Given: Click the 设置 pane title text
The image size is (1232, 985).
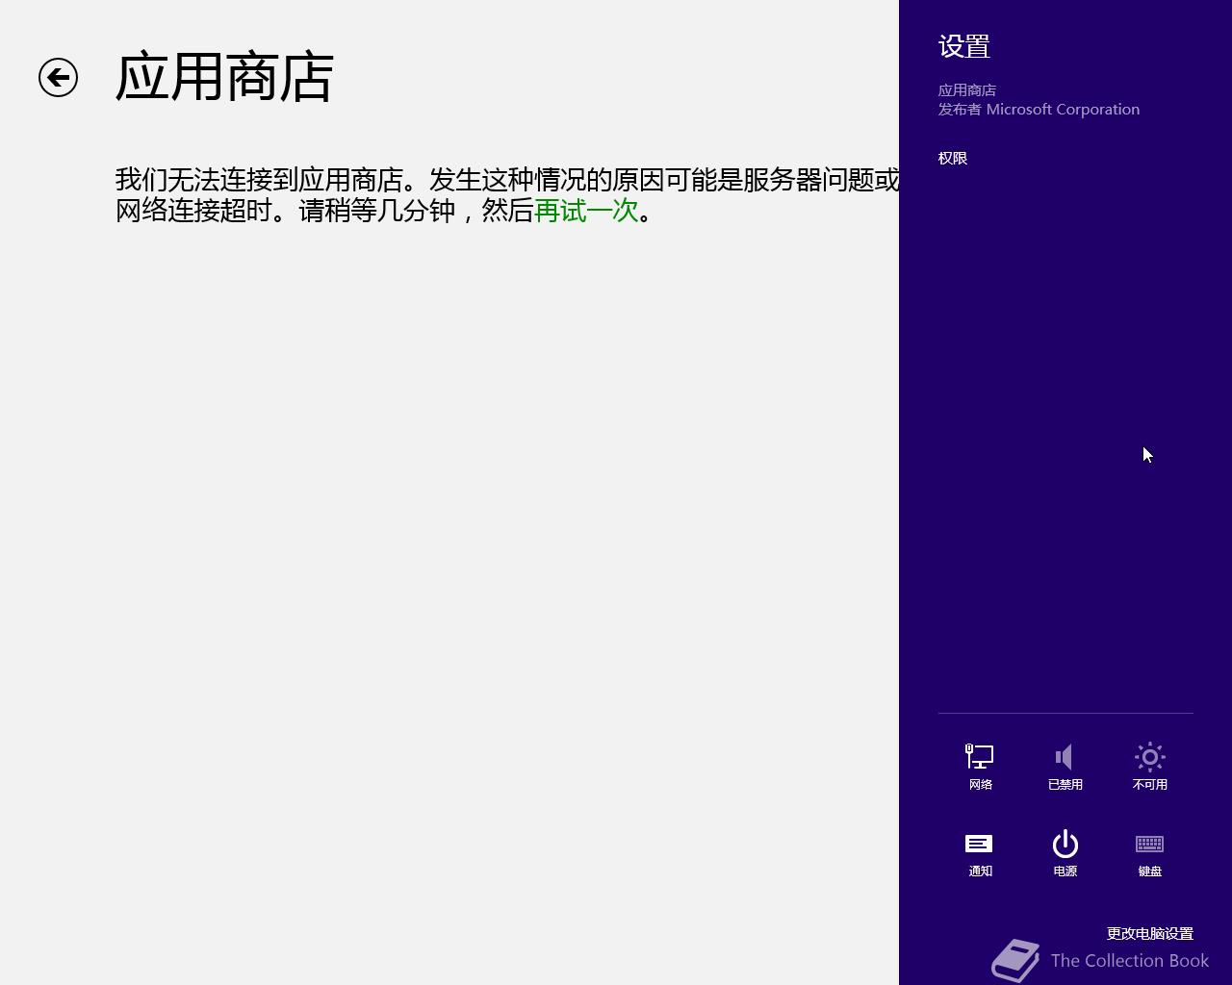Looking at the screenshot, I should click(x=964, y=46).
